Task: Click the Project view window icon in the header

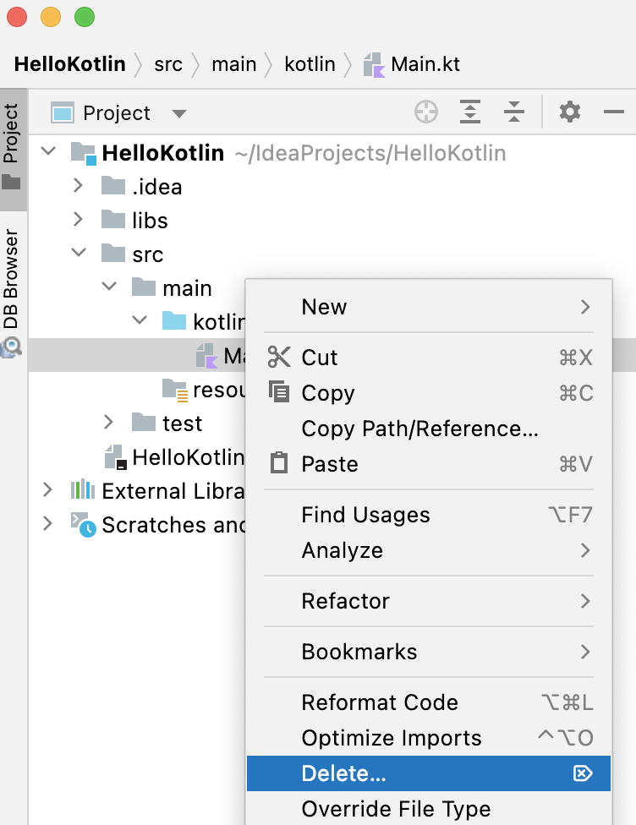Action: (63, 112)
